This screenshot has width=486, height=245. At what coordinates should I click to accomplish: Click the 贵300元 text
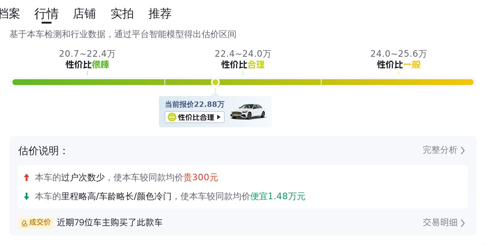point(201,178)
